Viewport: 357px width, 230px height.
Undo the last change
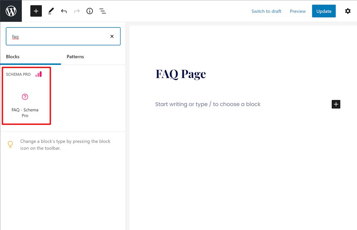coord(64,11)
